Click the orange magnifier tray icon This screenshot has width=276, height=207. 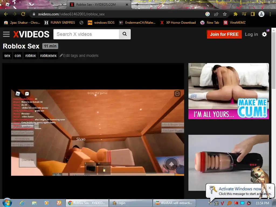click(229, 203)
